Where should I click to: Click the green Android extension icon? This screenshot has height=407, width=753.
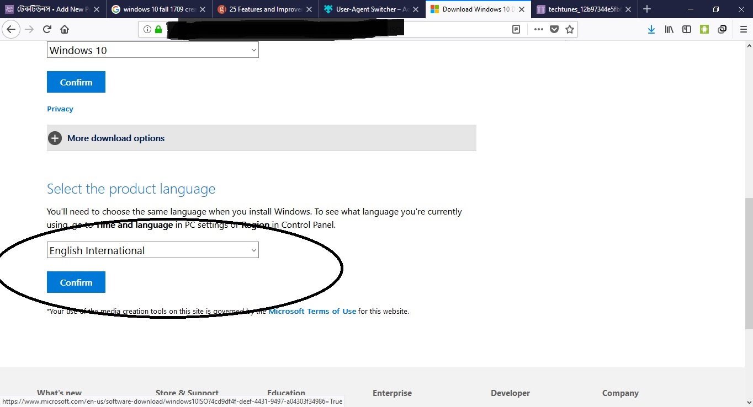click(x=704, y=29)
